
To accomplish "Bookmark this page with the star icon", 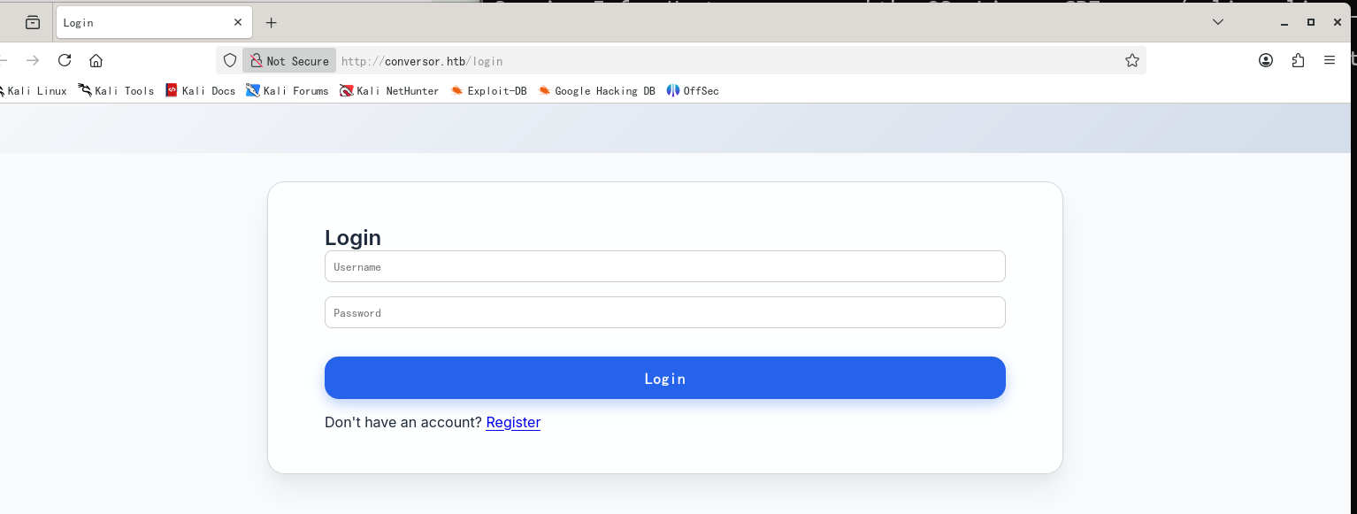I will pyautogui.click(x=1131, y=60).
